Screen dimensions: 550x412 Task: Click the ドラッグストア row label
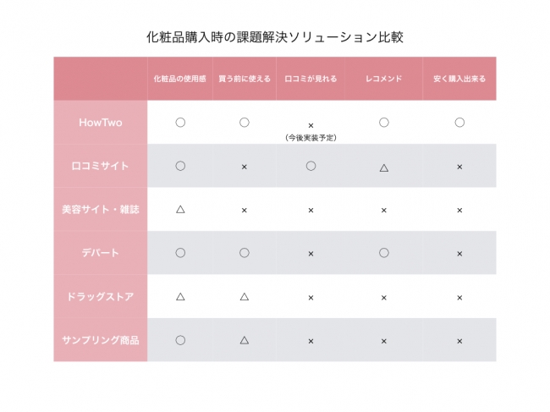click(x=100, y=296)
